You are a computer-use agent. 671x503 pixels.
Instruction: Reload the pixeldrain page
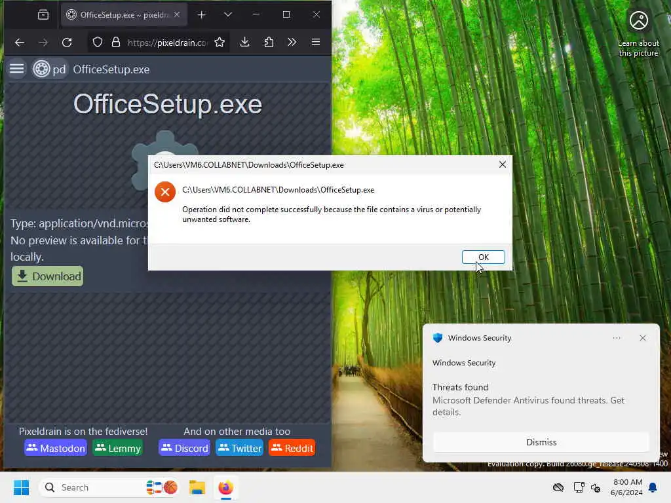pos(67,43)
